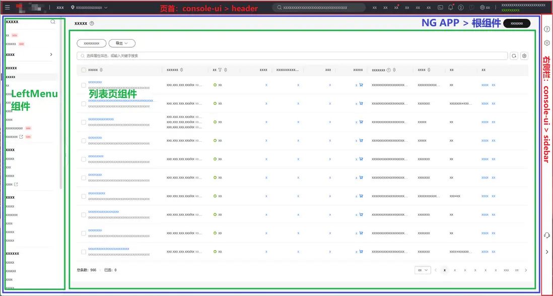Viewport: 553px width, 296px height.
Task: Open the 导出 export dropdown
Action: point(122,44)
